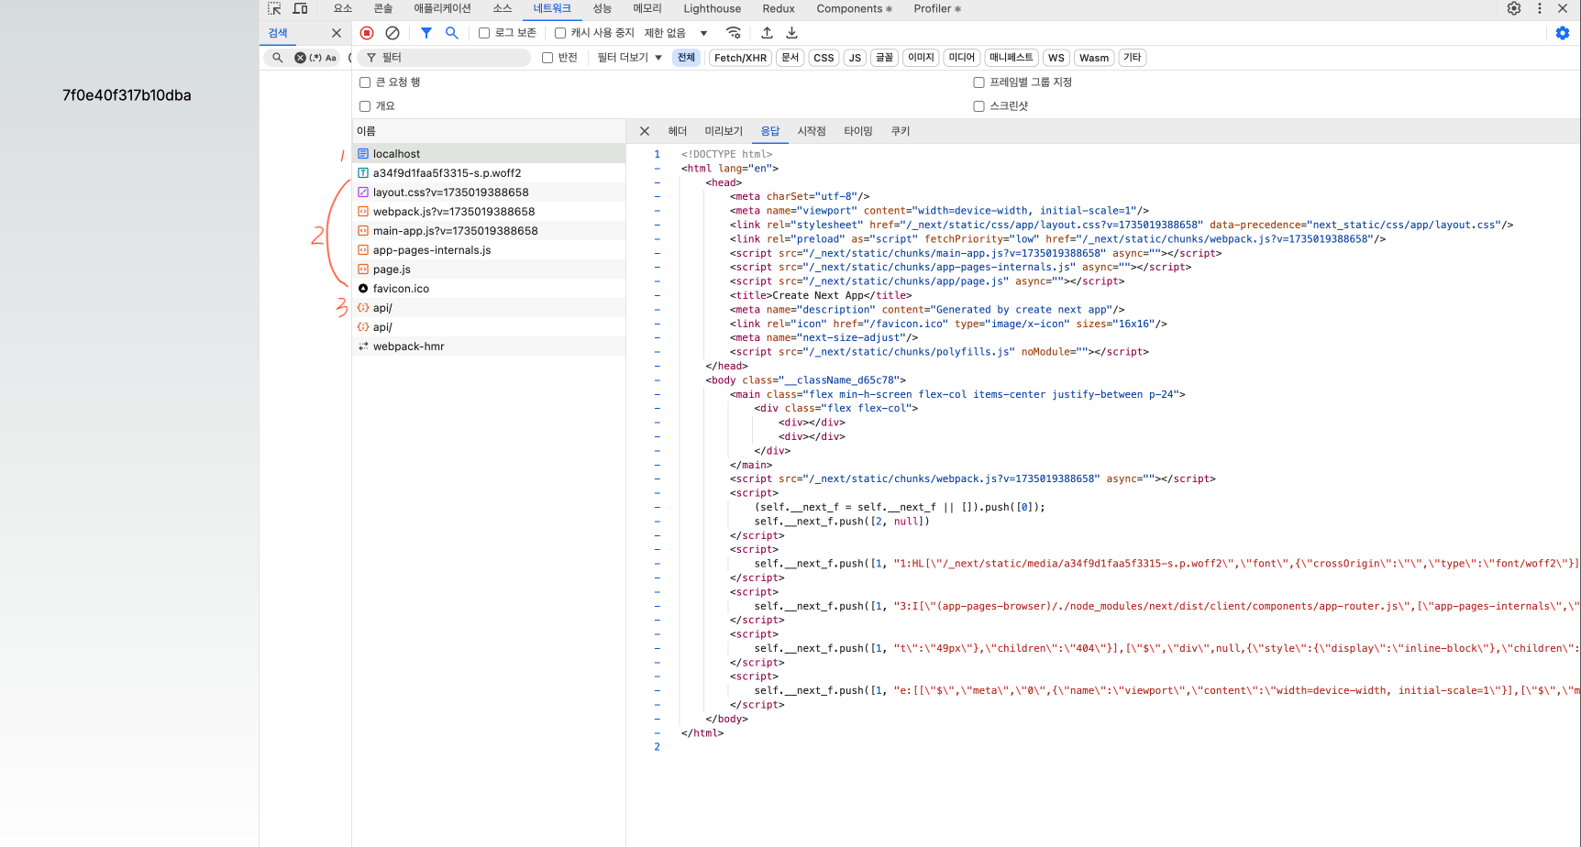Screen dimensions: 1581x847
Task: Filter requests by 매니페스트 manifest type
Action: (1012, 58)
